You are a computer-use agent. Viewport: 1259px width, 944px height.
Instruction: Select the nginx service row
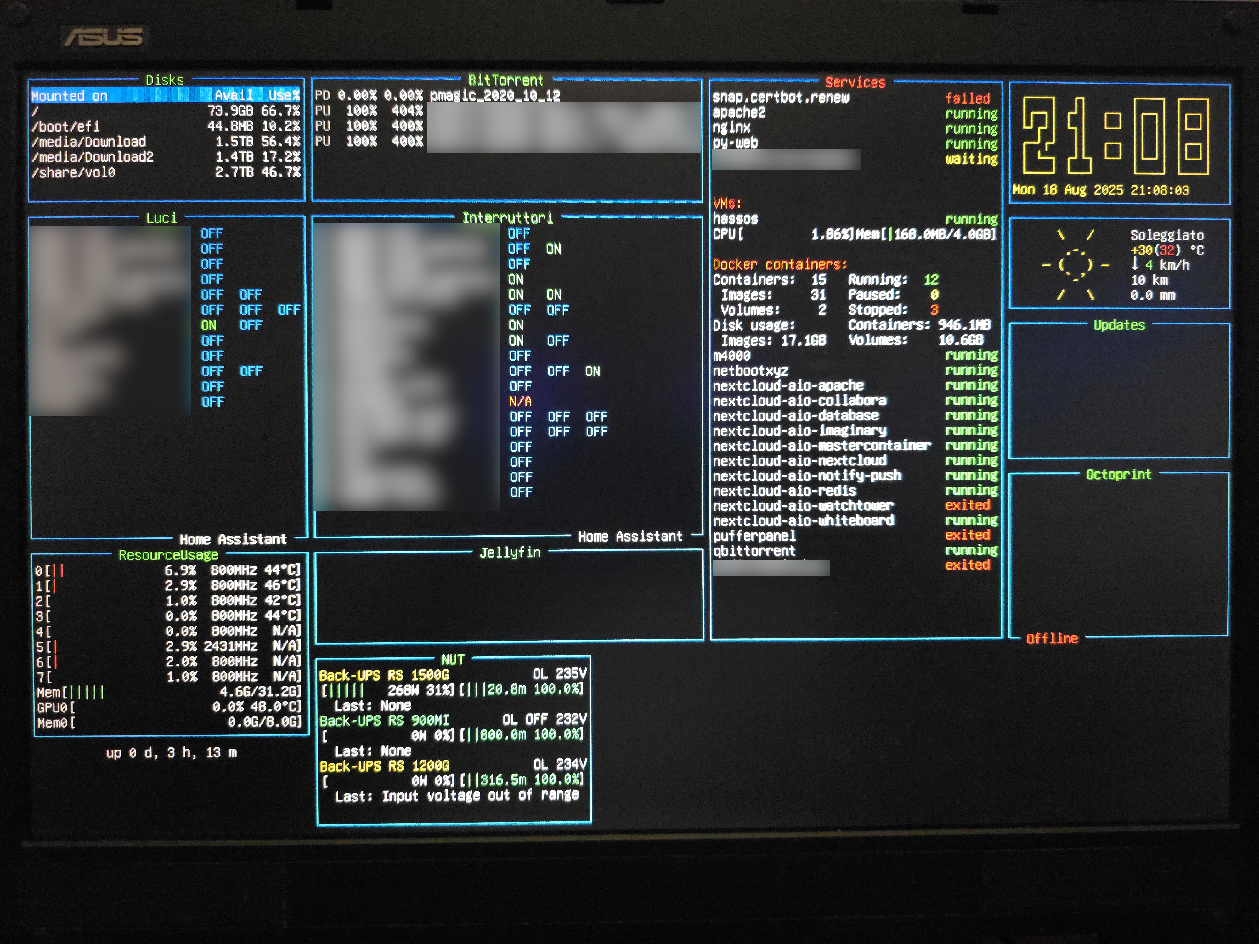pos(855,128)
